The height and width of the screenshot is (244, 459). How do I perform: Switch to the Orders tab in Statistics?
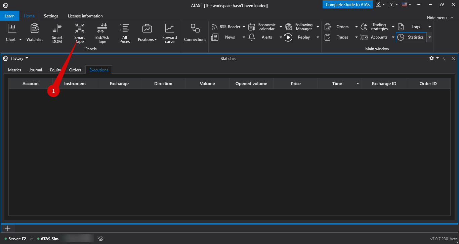click(x=75, y=70)
